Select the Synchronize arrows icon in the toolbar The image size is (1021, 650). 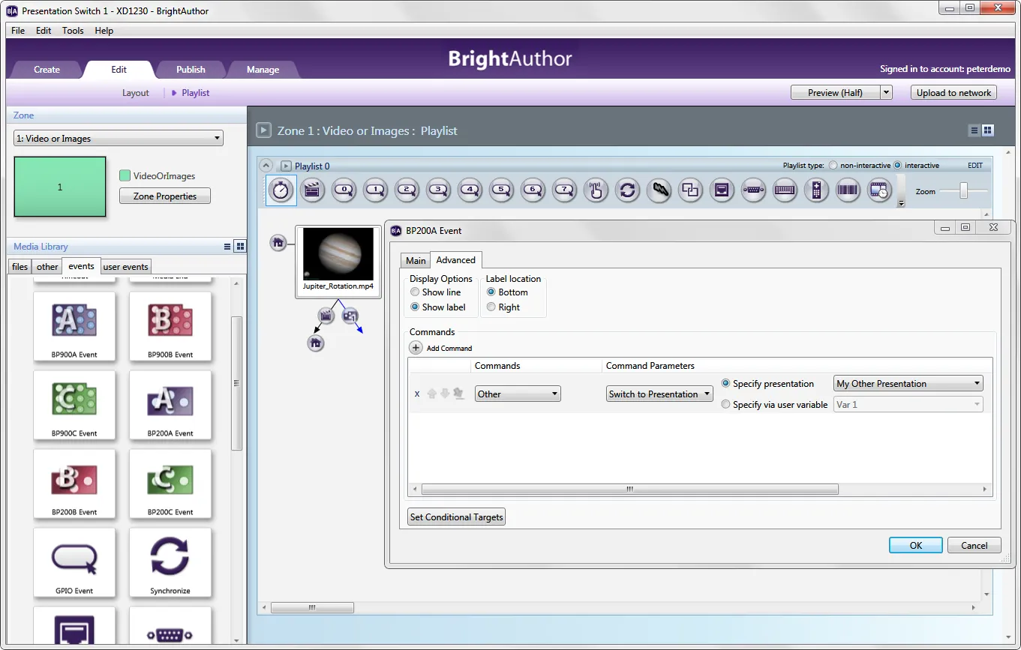click(628, 190)
